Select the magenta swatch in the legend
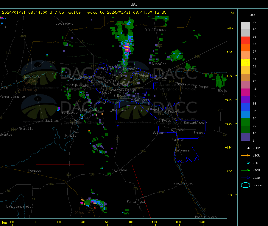This screenshot has height=226, width=268. tap(245, 92)
